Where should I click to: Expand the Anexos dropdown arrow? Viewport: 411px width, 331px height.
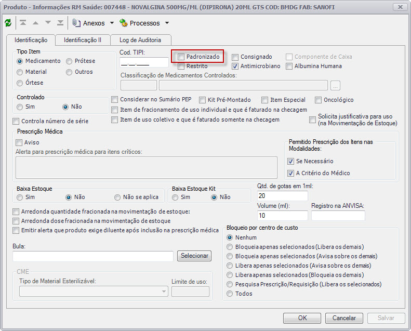112,23
